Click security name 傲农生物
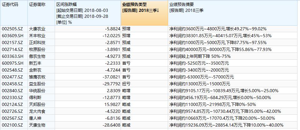This screenshot has width=300, height=130. tap(37, 57)
